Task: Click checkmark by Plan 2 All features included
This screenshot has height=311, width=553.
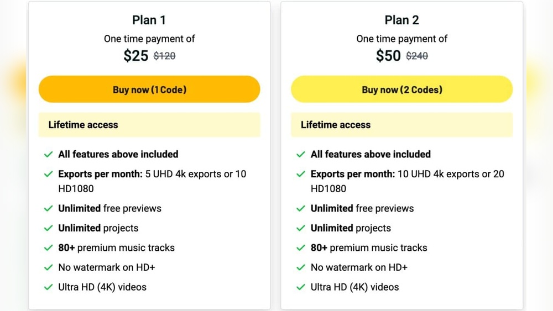Action: (301, 155)
